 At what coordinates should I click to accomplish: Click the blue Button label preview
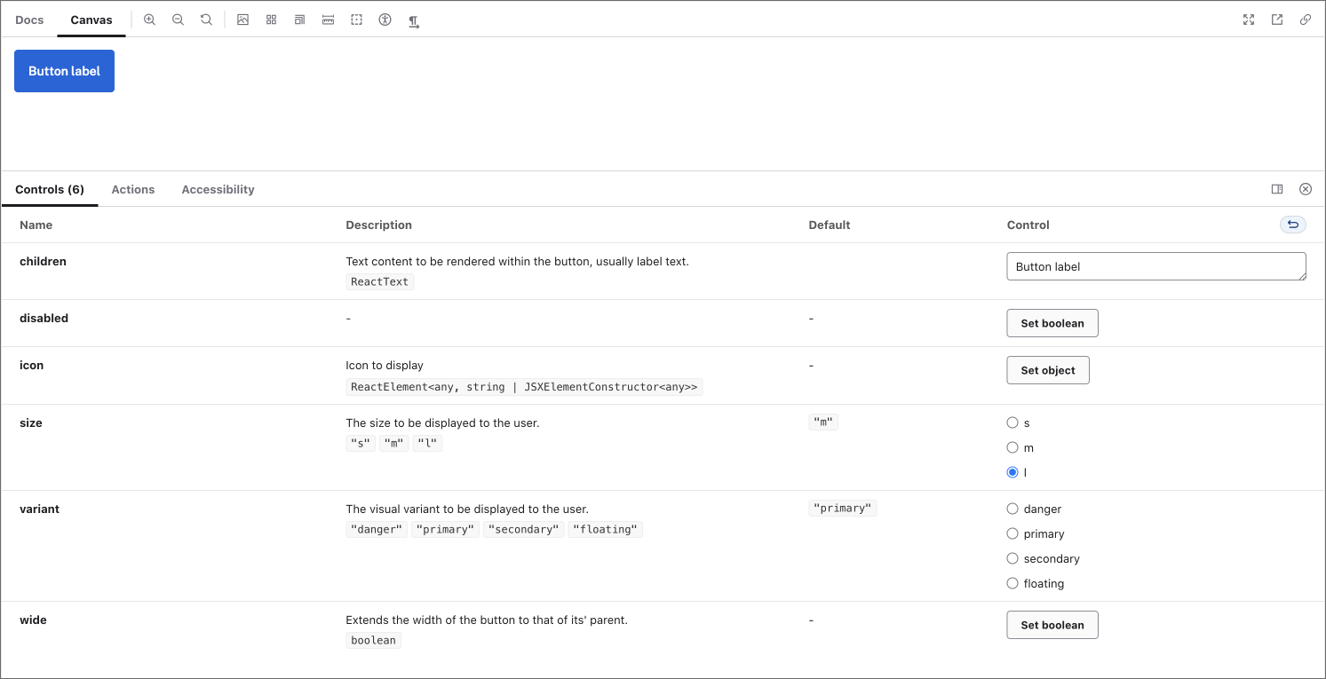point(64,71)
